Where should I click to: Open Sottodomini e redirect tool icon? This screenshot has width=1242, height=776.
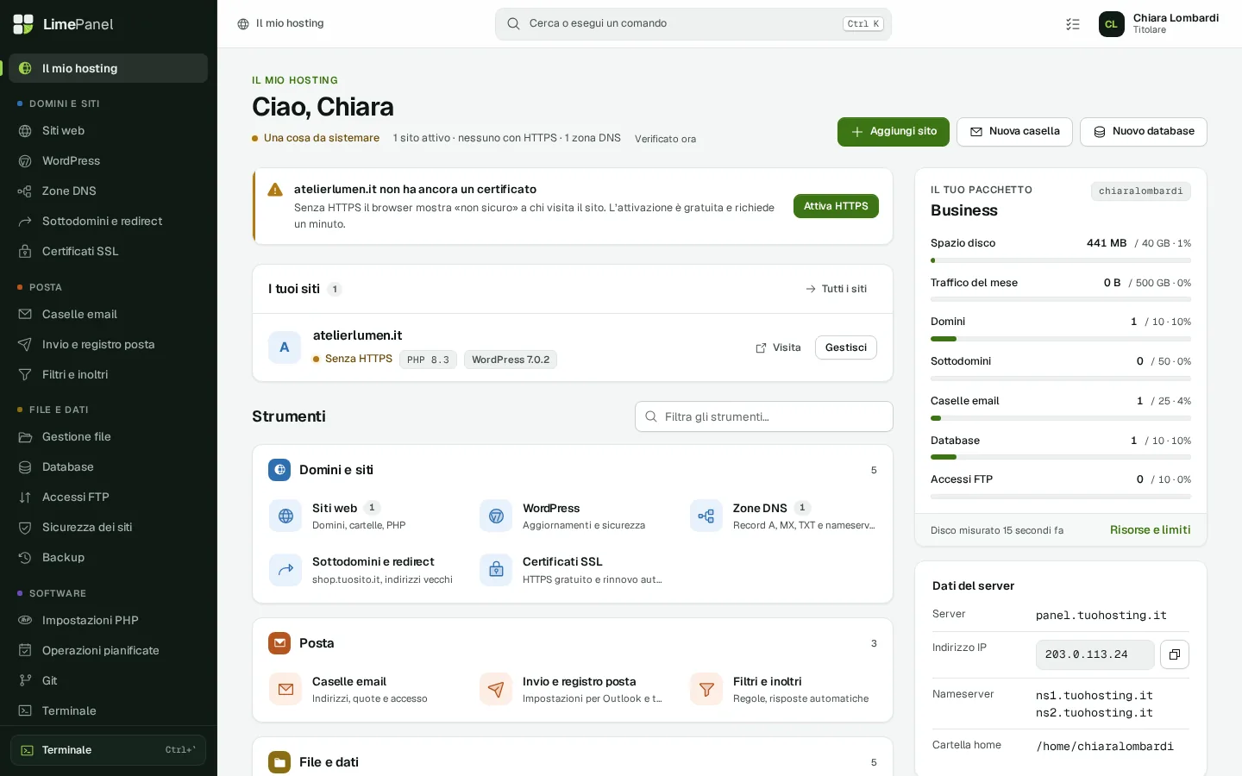(285, 570)
